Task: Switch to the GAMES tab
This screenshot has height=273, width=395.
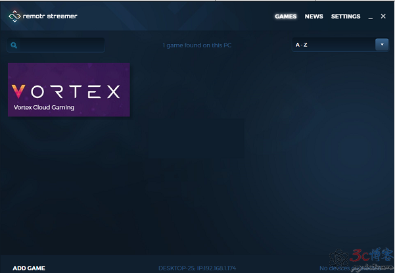Action: [x=286, y=16]
